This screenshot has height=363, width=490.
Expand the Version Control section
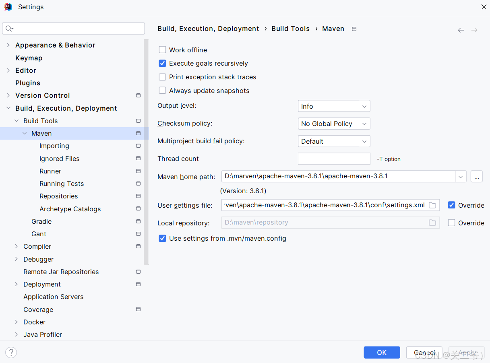pyautogui.click(x=8, y=95)
